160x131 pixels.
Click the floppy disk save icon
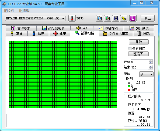(x=116, y=18)
